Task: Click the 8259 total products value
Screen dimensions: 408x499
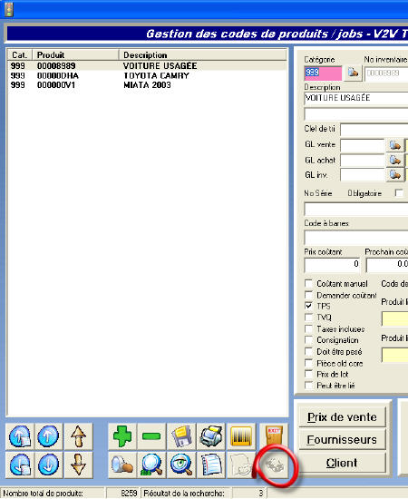Action: tap(129, 493)
